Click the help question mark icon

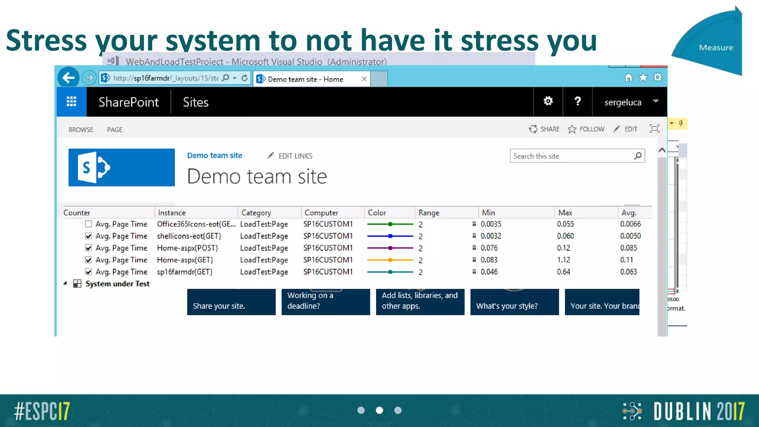(577, 101)
